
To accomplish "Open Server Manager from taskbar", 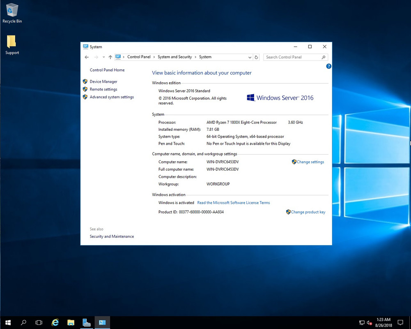I will point(87,322).
